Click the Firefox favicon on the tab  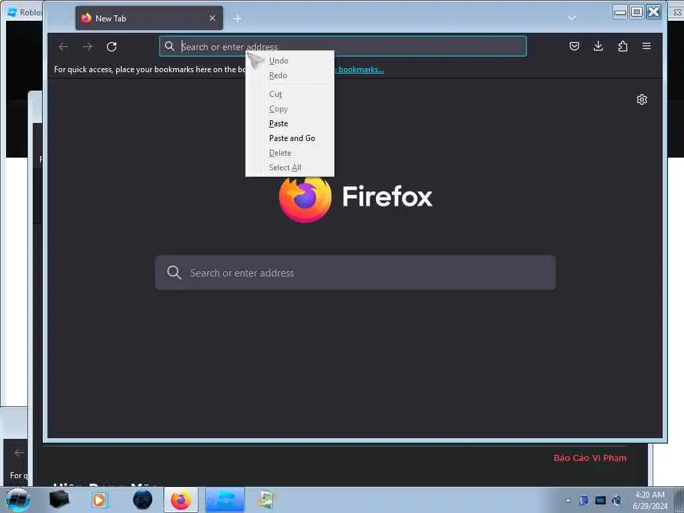(x=86, y=18)
